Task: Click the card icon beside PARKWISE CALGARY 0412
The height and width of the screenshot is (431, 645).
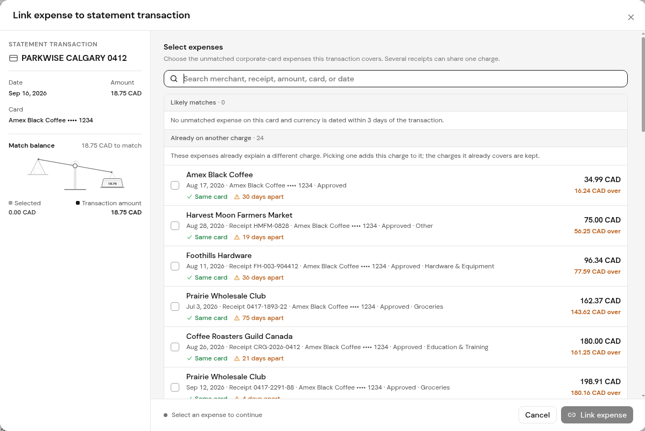Action: 13,58
